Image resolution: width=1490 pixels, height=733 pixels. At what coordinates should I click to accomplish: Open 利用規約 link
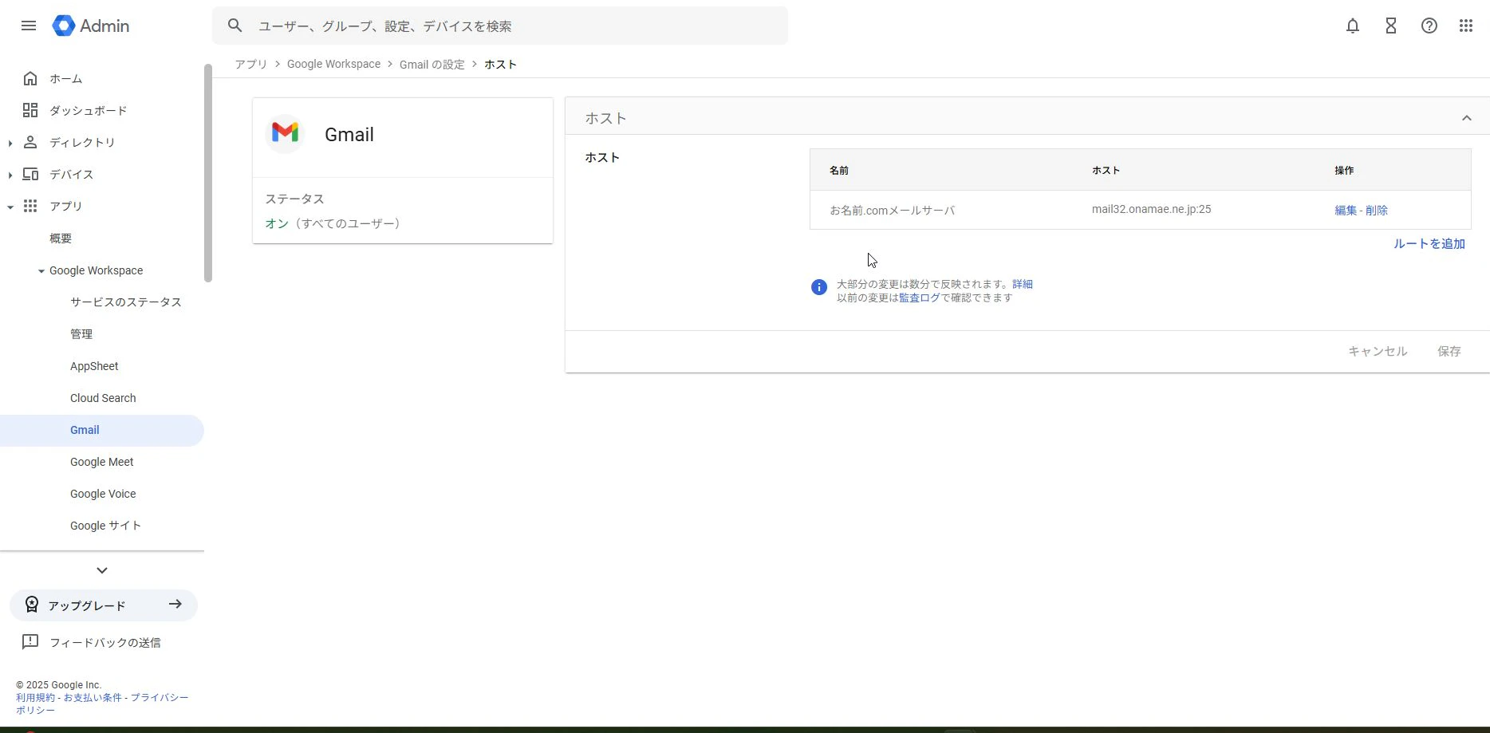pyautogui.click(x=35, y=697)
